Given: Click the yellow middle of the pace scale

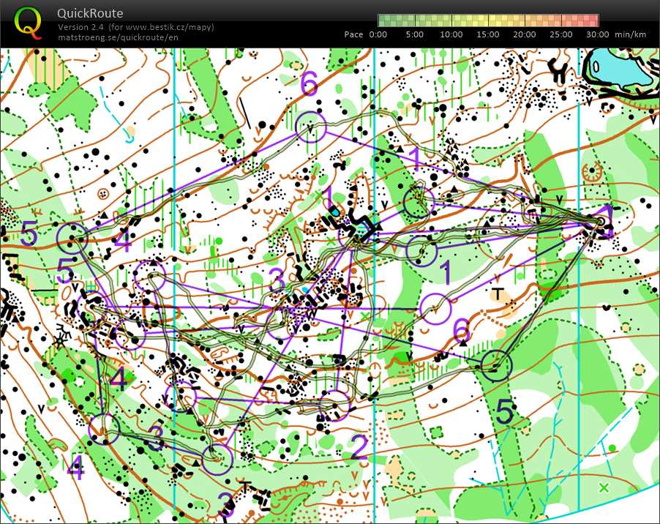Looking at the screenshot, I should [488, 20].
